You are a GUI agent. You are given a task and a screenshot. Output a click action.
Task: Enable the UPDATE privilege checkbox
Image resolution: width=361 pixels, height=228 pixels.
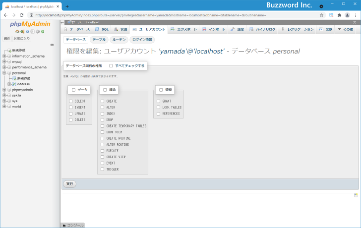tap(71, 114)
